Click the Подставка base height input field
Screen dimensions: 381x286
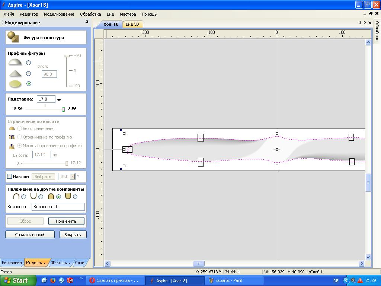click(x=46, y=99)
